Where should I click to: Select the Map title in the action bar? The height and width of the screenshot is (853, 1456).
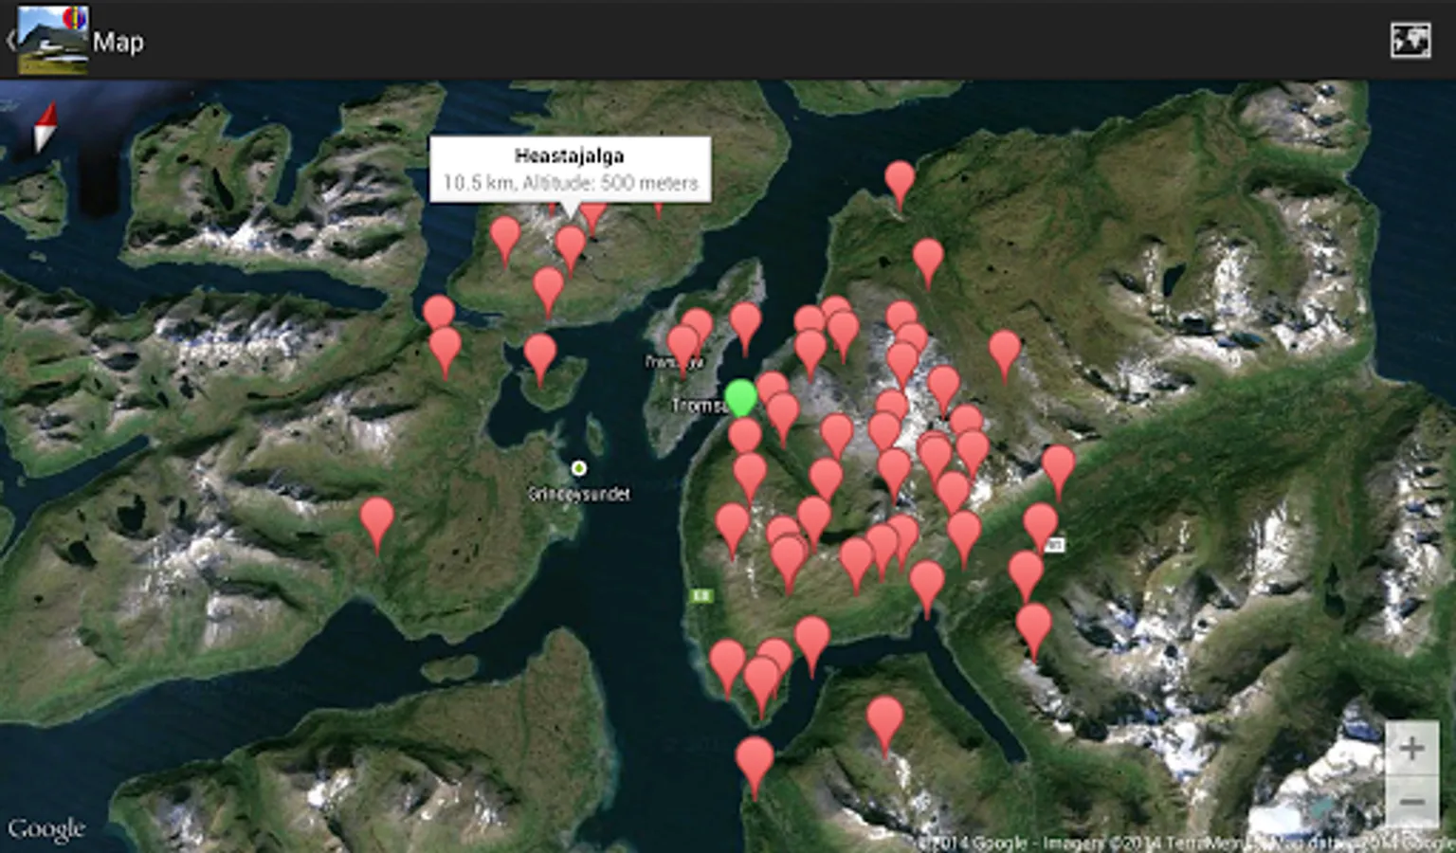click(x=118, y=42)
